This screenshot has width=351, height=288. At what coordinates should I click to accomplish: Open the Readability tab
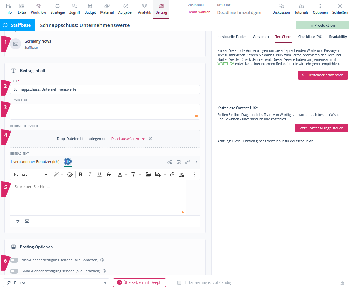point(338,37)
